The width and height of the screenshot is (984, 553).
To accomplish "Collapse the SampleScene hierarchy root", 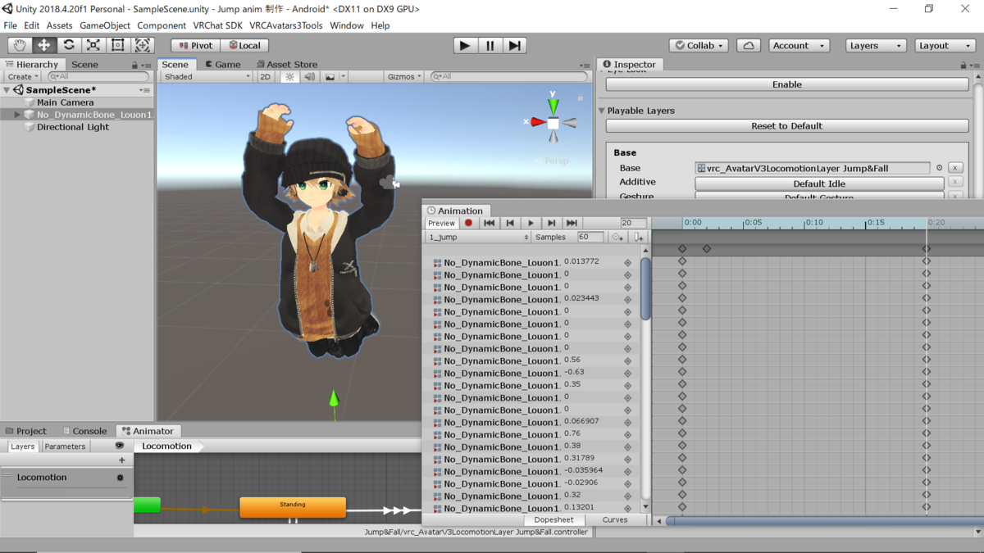I will [7, 90].
